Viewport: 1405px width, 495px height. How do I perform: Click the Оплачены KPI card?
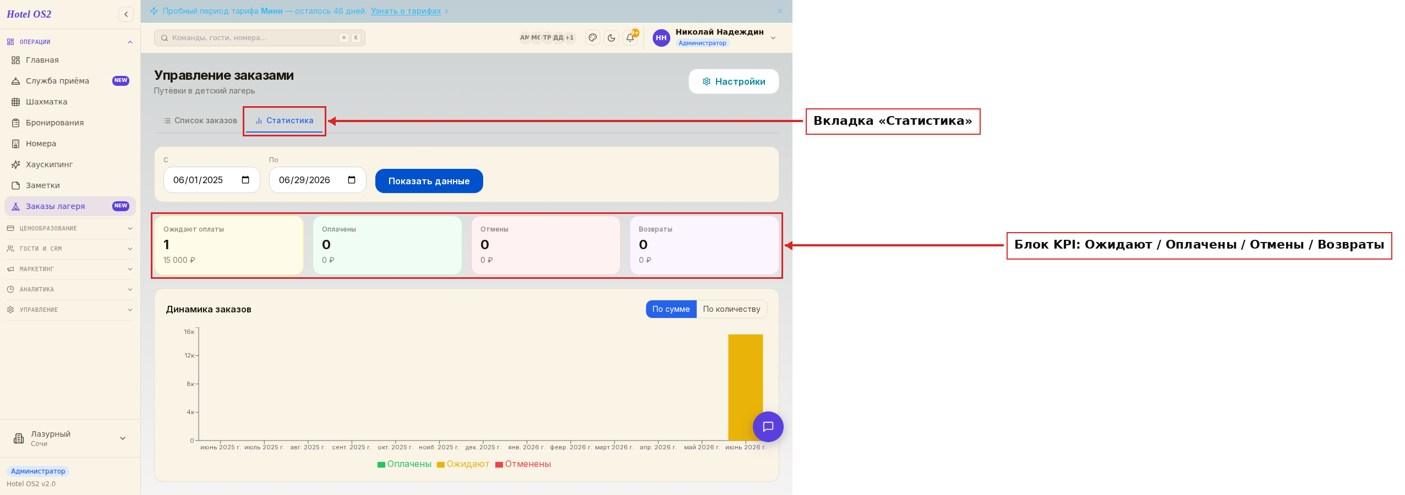[x=387, y=245]
